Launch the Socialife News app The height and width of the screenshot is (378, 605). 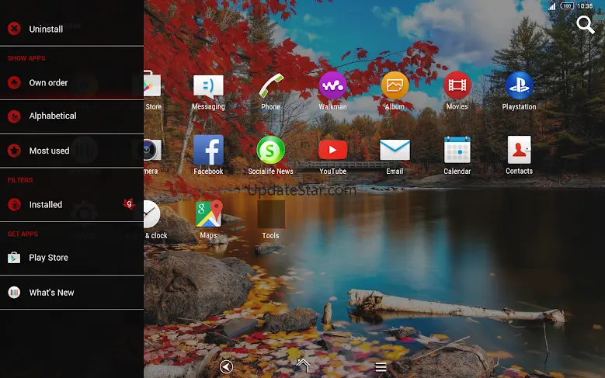[x=270, y=151]
